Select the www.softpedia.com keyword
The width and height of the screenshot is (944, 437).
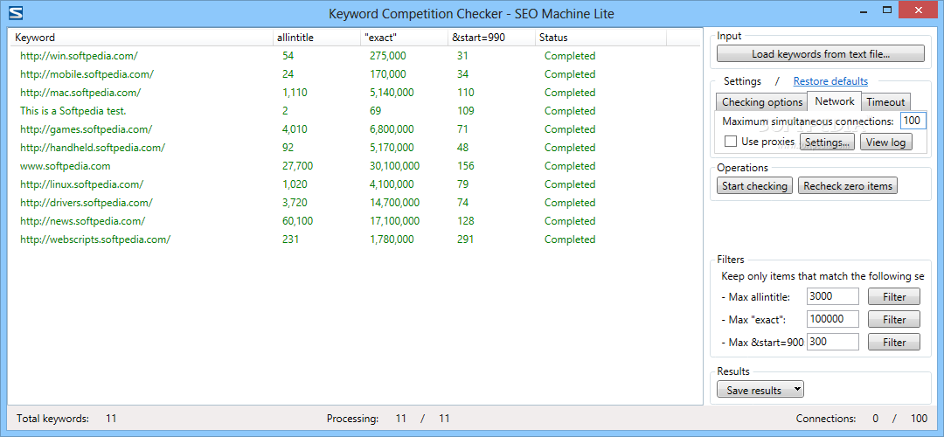(x=65, y=166)
